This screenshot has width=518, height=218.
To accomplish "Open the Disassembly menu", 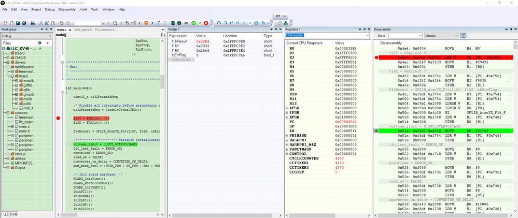I will coord(67,9).
